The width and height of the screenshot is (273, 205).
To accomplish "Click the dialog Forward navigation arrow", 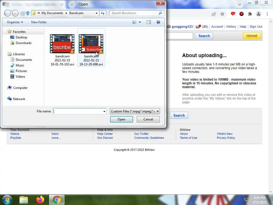I will (15, 13).
